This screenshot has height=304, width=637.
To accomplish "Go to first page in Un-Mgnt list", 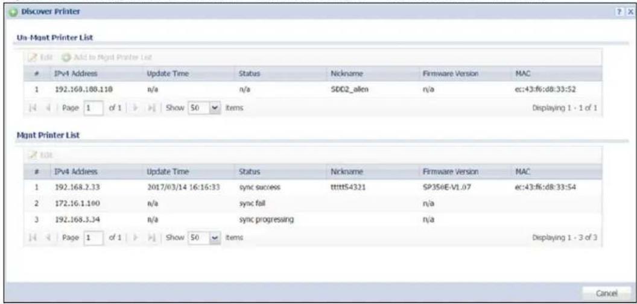I will coord(33,108).
